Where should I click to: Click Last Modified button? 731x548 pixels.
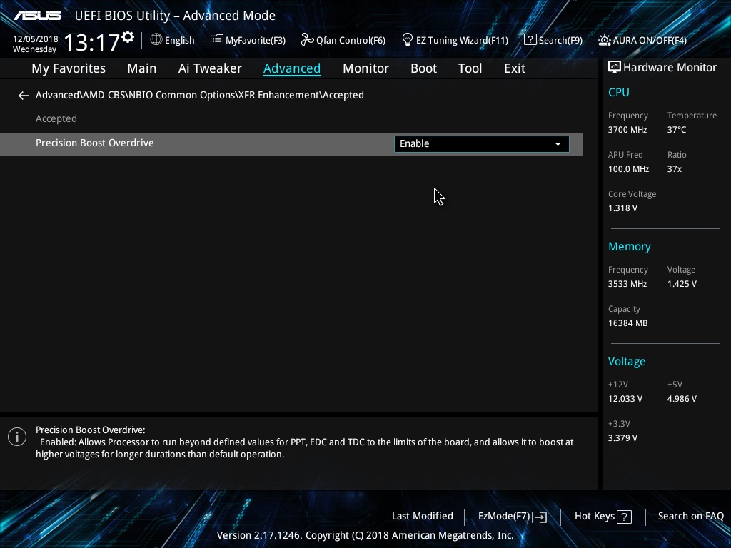click(423, 517)
